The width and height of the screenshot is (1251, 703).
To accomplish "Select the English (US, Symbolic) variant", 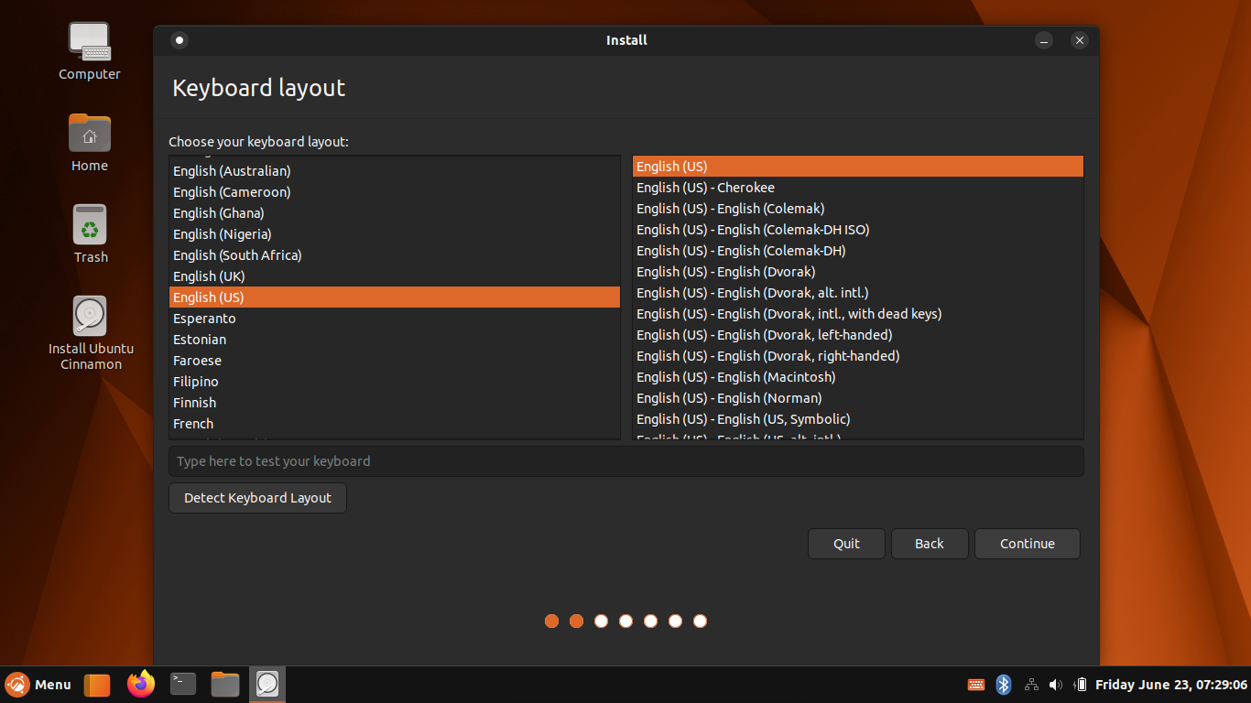I will 858,419.
